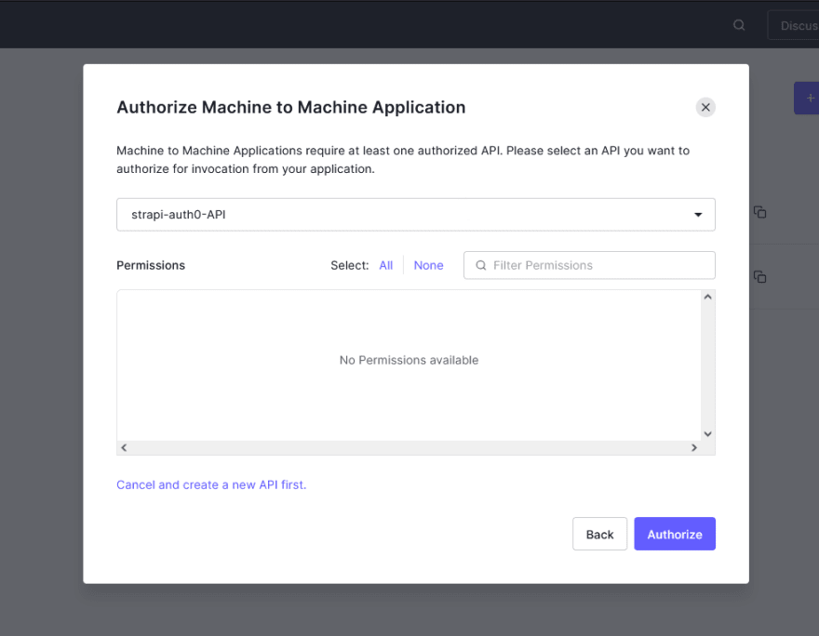Screen dimensions: 819x636
Task: Select All permissions
Action: pos(386,266)
